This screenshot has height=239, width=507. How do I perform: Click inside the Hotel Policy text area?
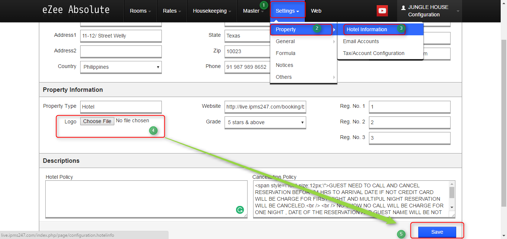pos(146,199)
